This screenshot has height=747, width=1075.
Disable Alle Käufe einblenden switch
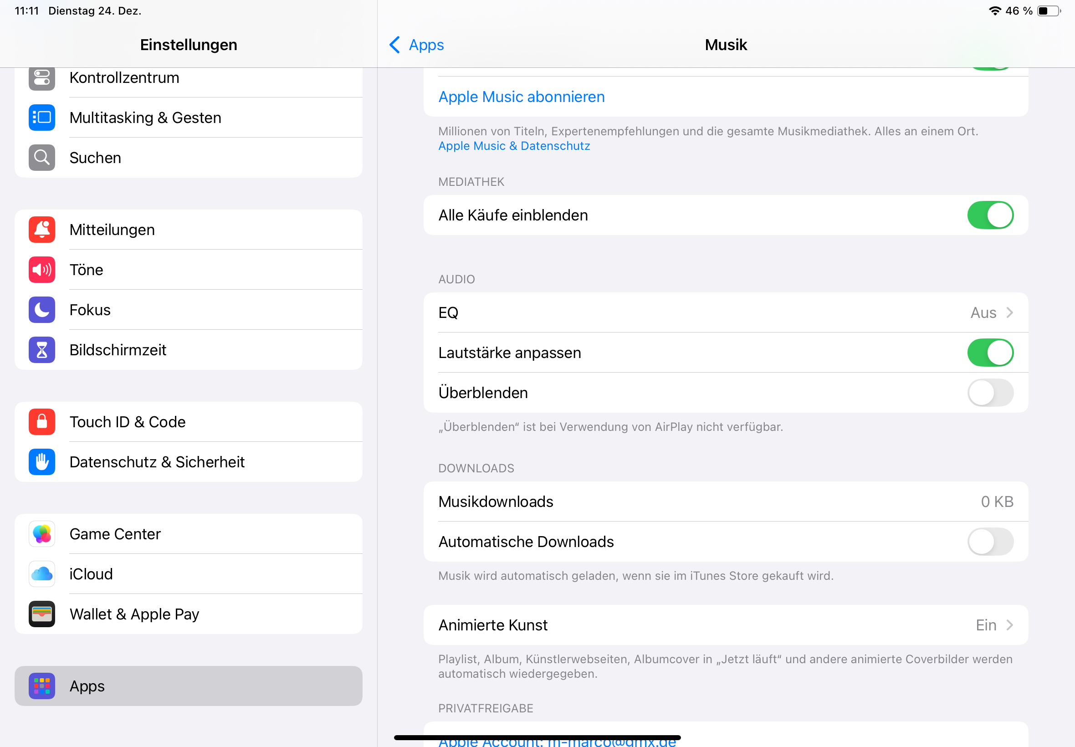(x=990, y=215)
